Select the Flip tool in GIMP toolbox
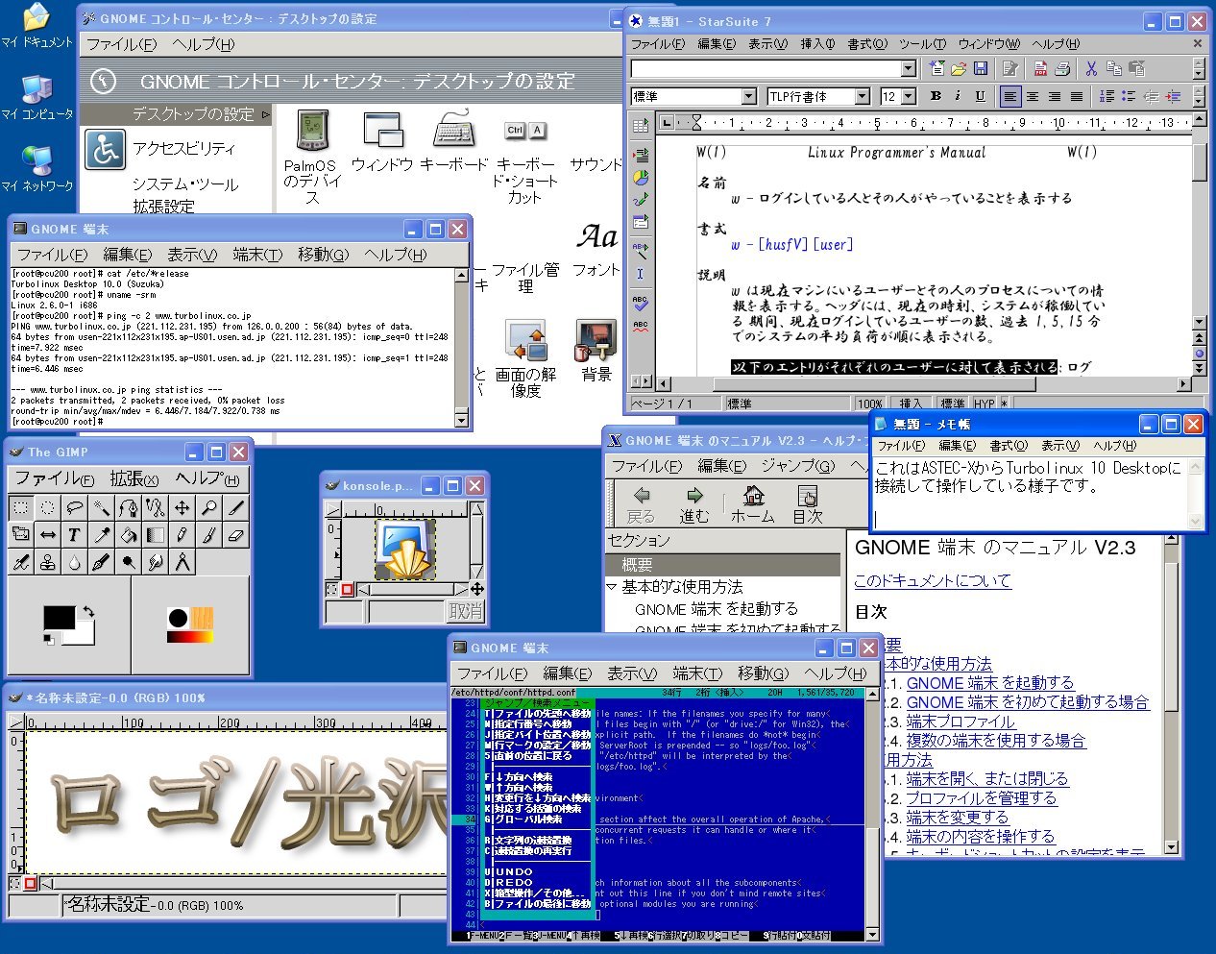The width and height of the screenshot is (1216, 954). click(47, 534)
